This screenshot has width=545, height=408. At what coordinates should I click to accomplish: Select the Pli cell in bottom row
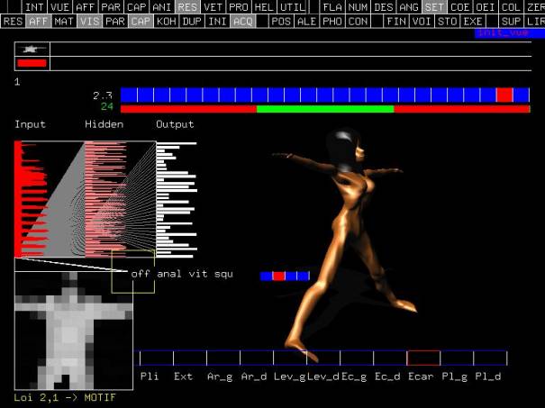coord(150,358)
